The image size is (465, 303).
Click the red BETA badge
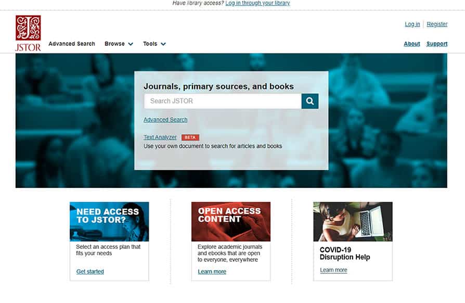click(x=190, y=137)
